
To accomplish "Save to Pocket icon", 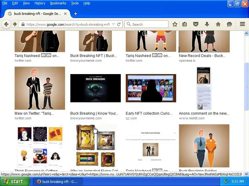I will pos(196,24).
